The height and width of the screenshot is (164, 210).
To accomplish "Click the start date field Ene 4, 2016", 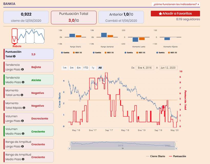I will pos(145,68).
